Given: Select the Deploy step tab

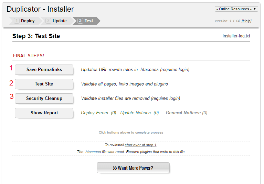Looking at the screenshot, I should [25, 21].
